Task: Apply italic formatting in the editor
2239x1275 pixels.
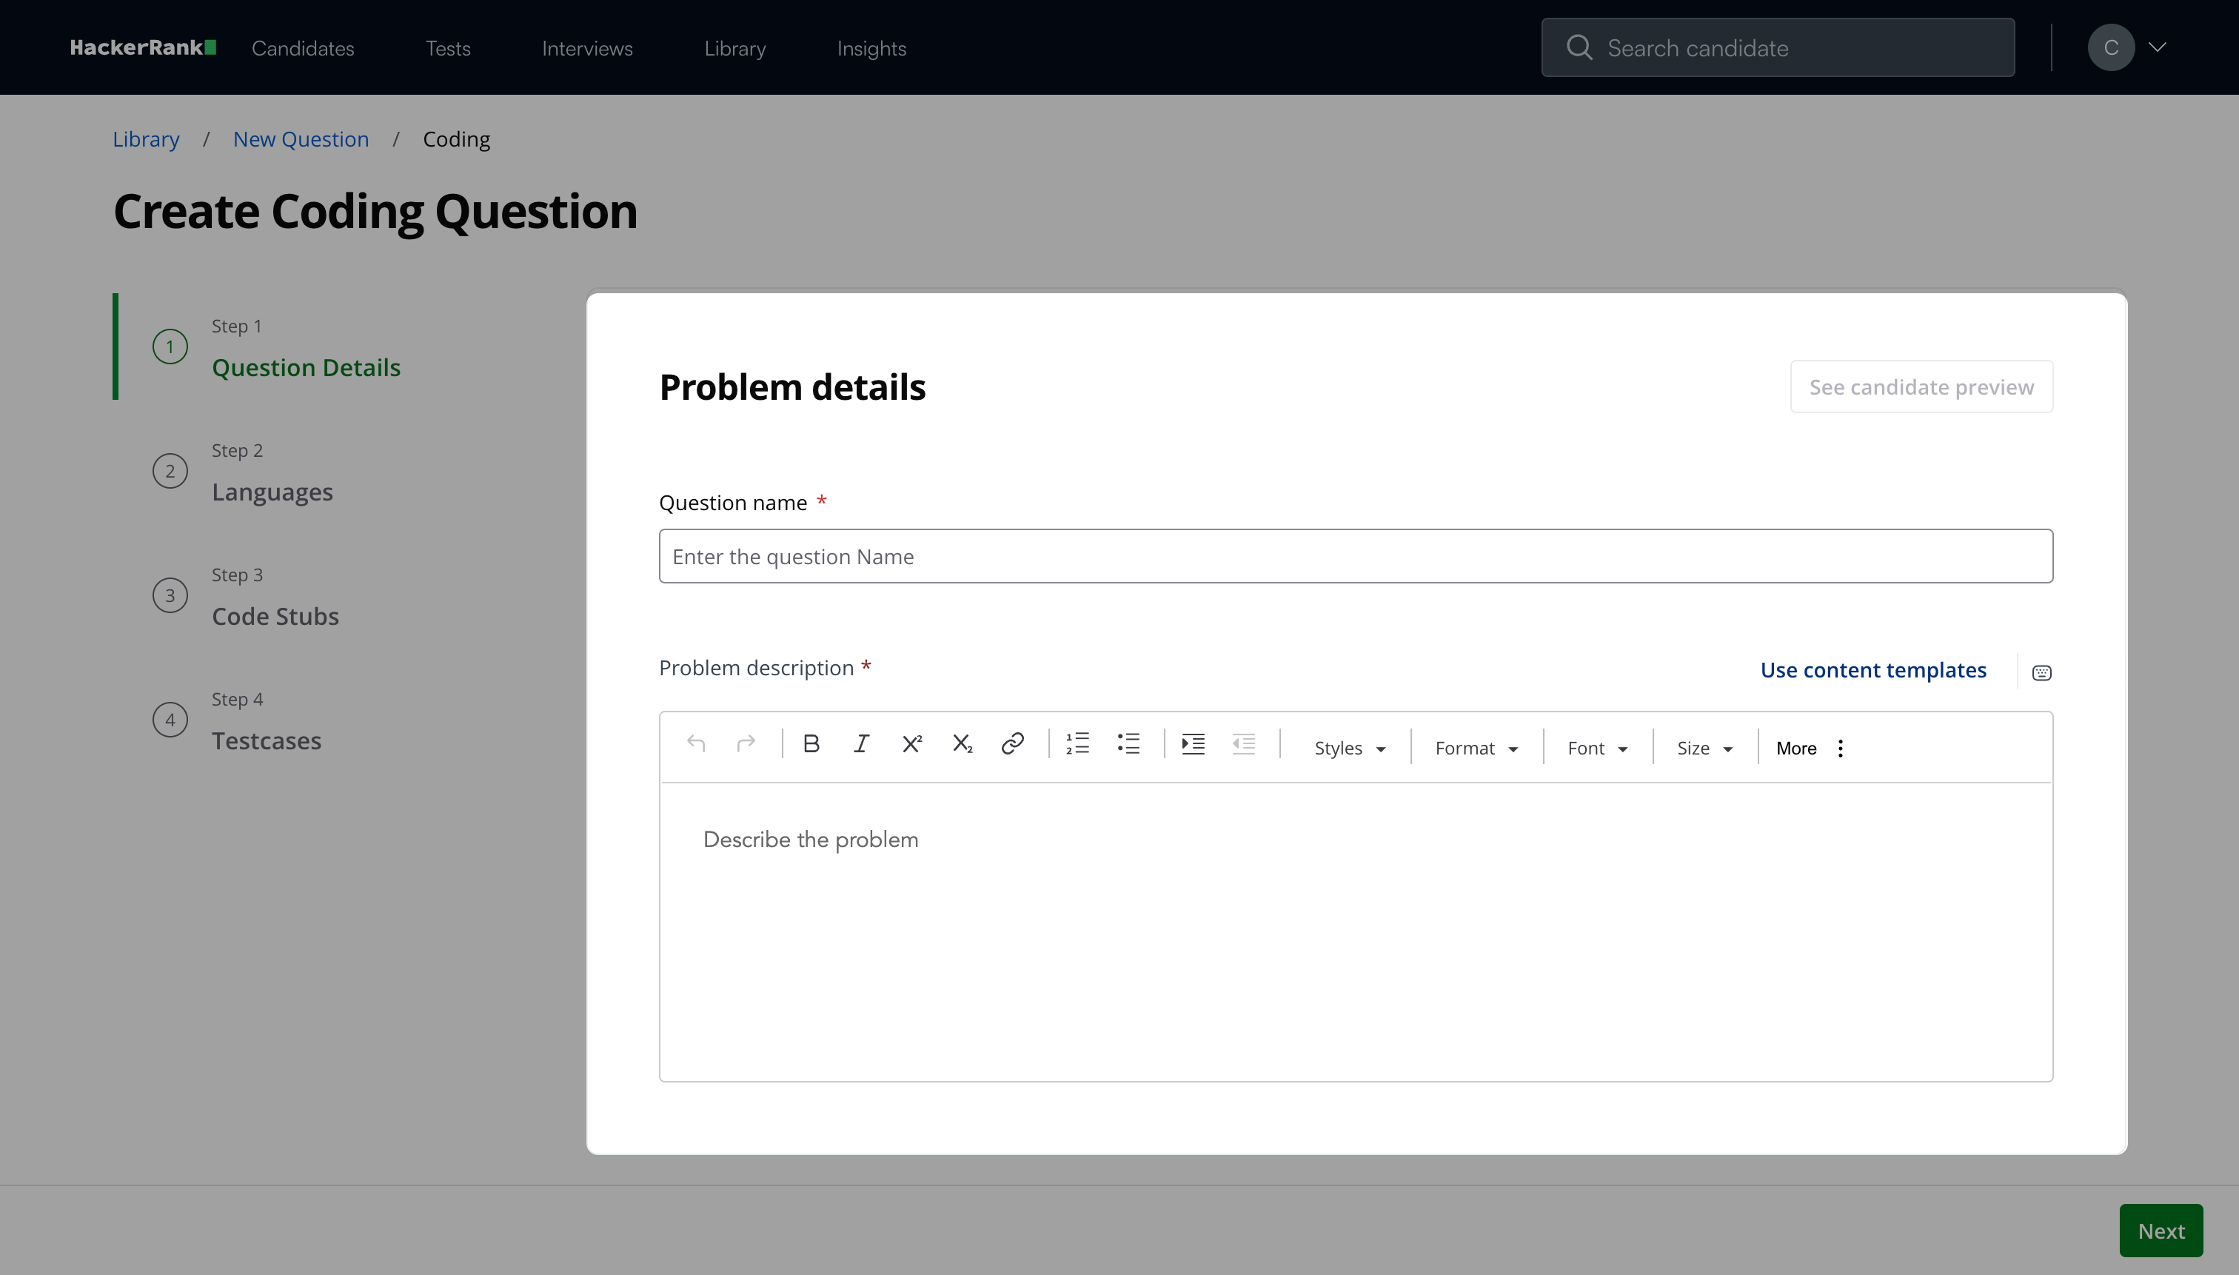Action: click(861, 744)
